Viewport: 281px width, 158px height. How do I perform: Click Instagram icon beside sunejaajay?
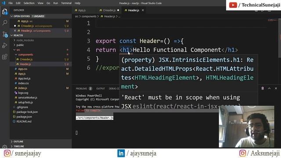pyautogui.click(x=7, y=153)
